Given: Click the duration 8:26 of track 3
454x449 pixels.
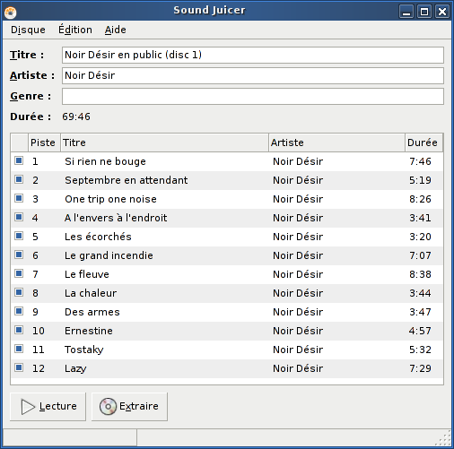Looking at the screenshot, I should coord(420,199).
